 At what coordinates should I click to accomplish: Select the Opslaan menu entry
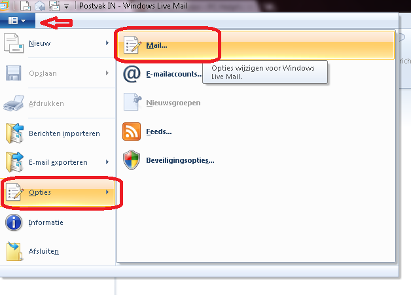coord(58,73)
